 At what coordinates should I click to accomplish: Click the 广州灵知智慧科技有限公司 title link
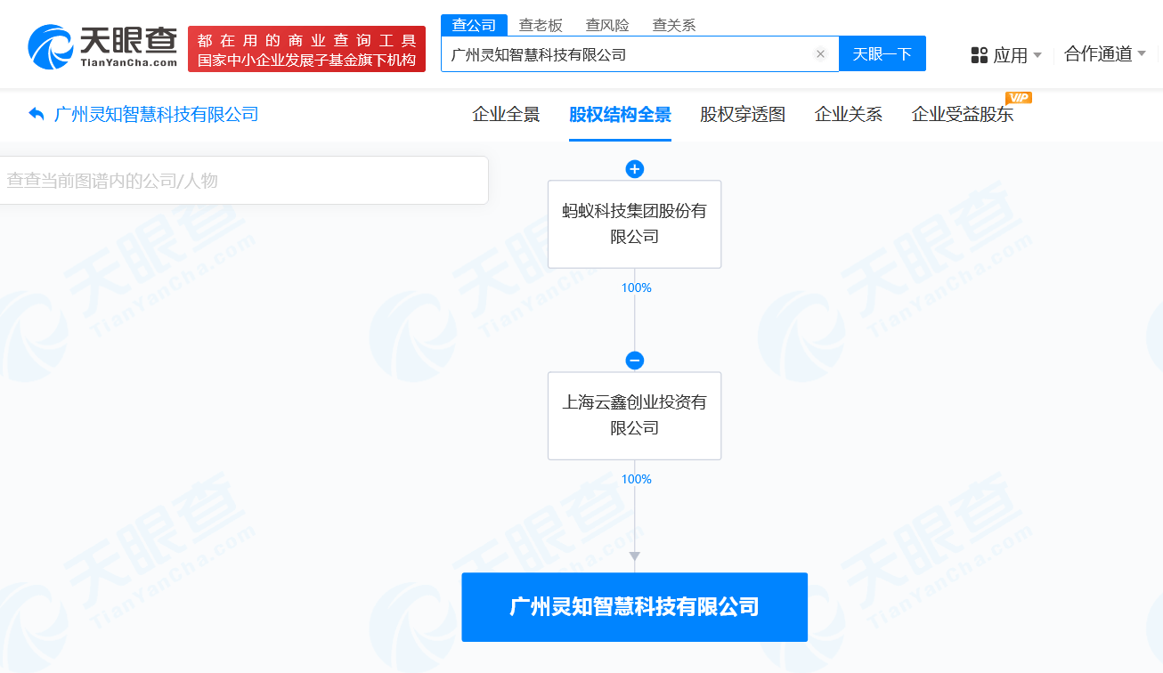[157, 114]
